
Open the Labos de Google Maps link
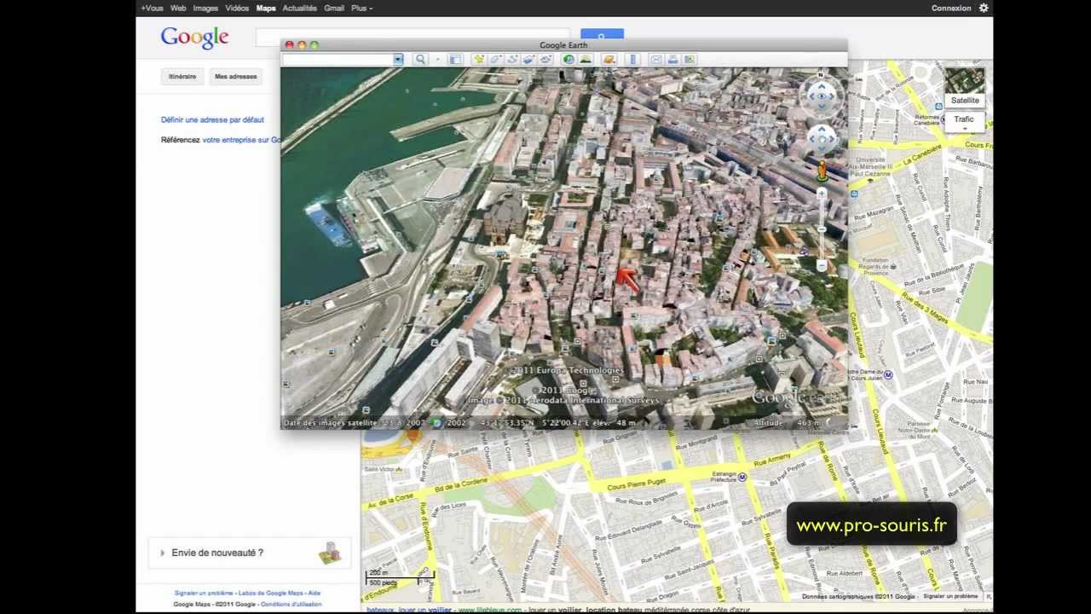[x=271, y=593]
